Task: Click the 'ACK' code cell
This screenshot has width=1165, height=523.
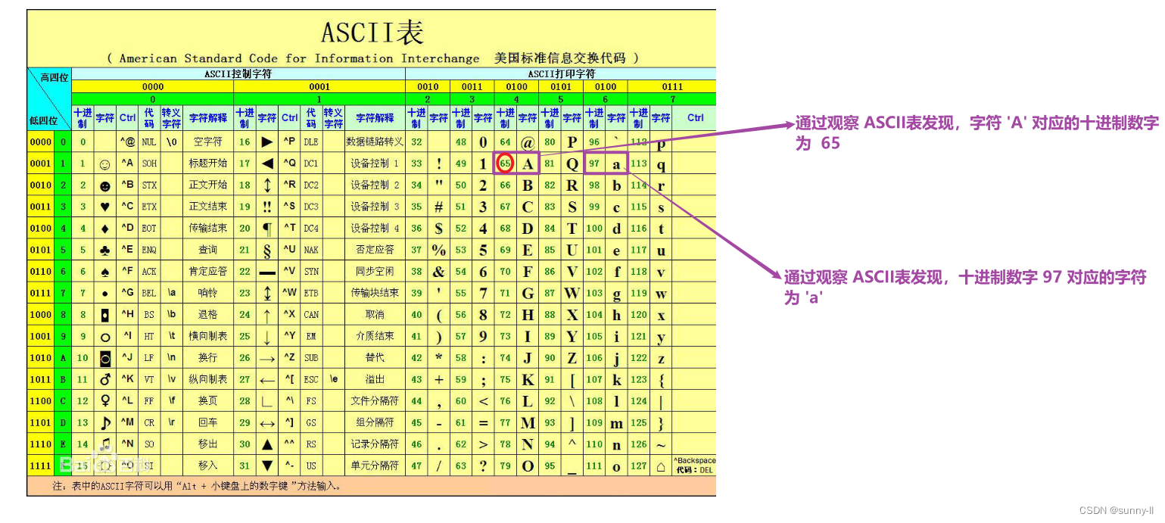Action: click(x=149, y=271)
